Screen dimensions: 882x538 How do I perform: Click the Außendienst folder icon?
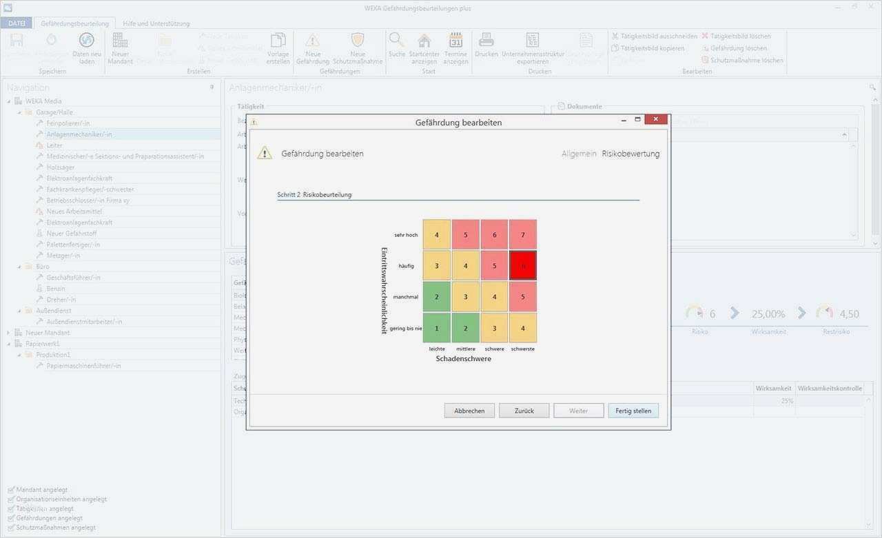point(29,311)
